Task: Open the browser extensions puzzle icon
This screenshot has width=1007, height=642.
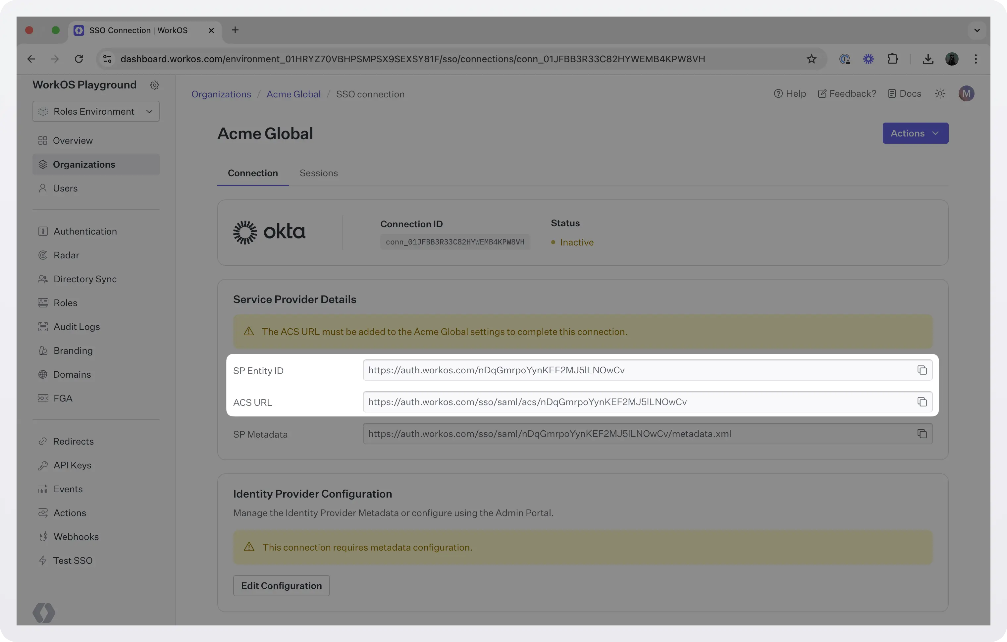Action: [x=892, y=59]
